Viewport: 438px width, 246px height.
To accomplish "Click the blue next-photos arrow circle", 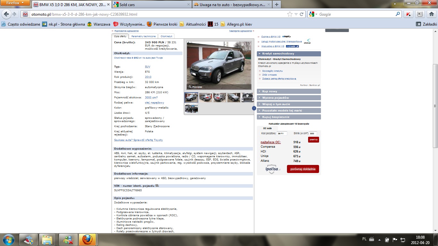I will click(x=254, y=108).
